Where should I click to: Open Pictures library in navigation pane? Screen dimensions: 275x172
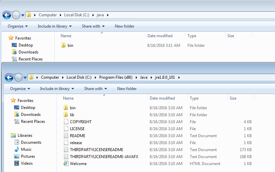point(28,156)
